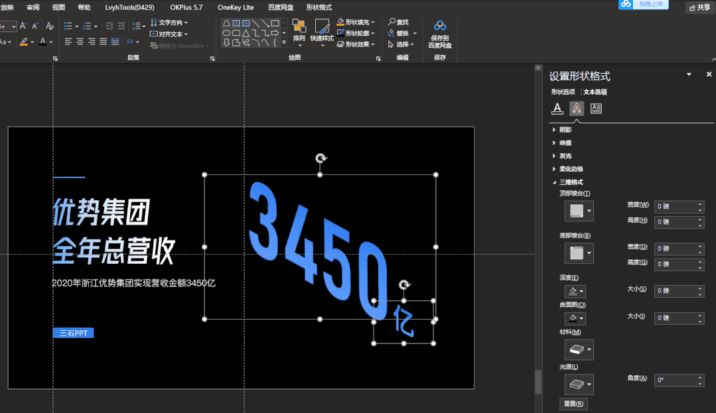Viewport: 716px width, 413px height.
Task: Apply the font color A swatch
Action: [43, 42]
